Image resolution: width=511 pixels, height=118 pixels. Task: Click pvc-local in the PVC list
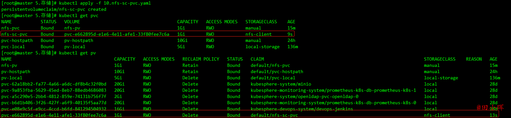point(13,47)
